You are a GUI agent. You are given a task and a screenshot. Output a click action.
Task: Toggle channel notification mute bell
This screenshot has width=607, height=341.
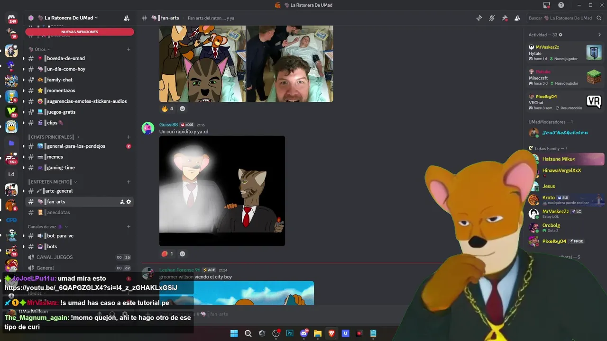point(492,18)
